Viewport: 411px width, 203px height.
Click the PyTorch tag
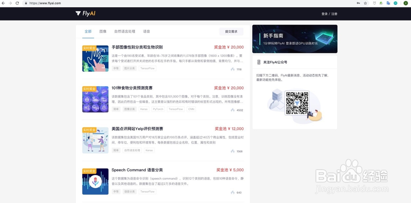[158, 109]
